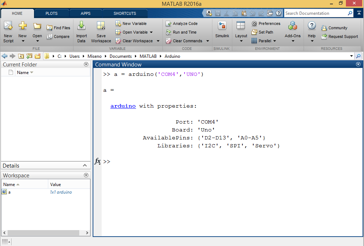
Task: Click Documents in the folder path
Action: tap(120, 56)
